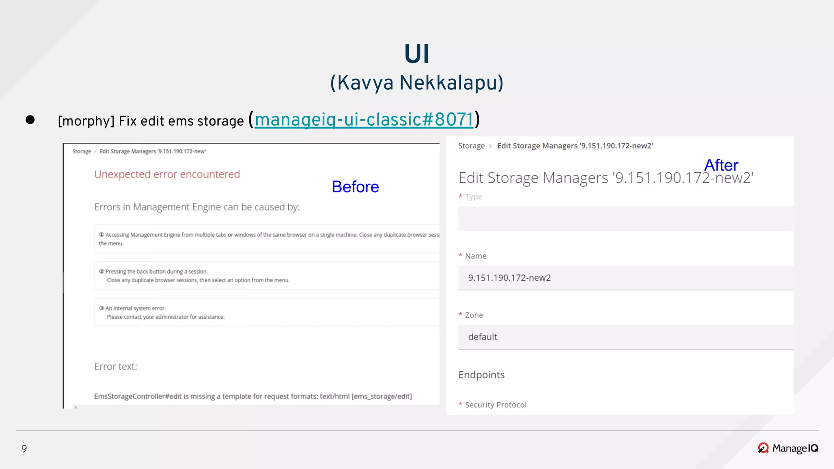This screenshot has height=469, width=834.
Task: Click the 'Pressing the back button' item
Action: click(x=267, y=276)
